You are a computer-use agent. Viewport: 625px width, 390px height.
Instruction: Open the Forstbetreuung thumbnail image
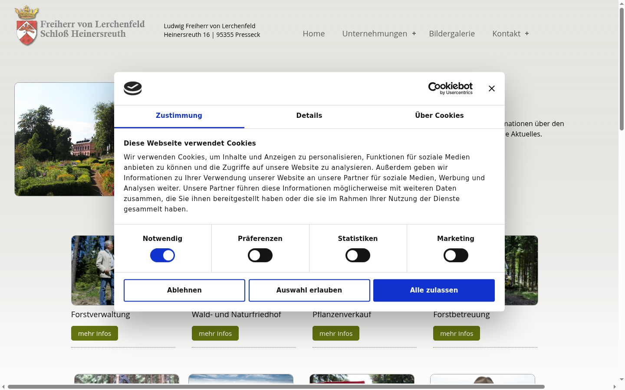coord(521,270)
